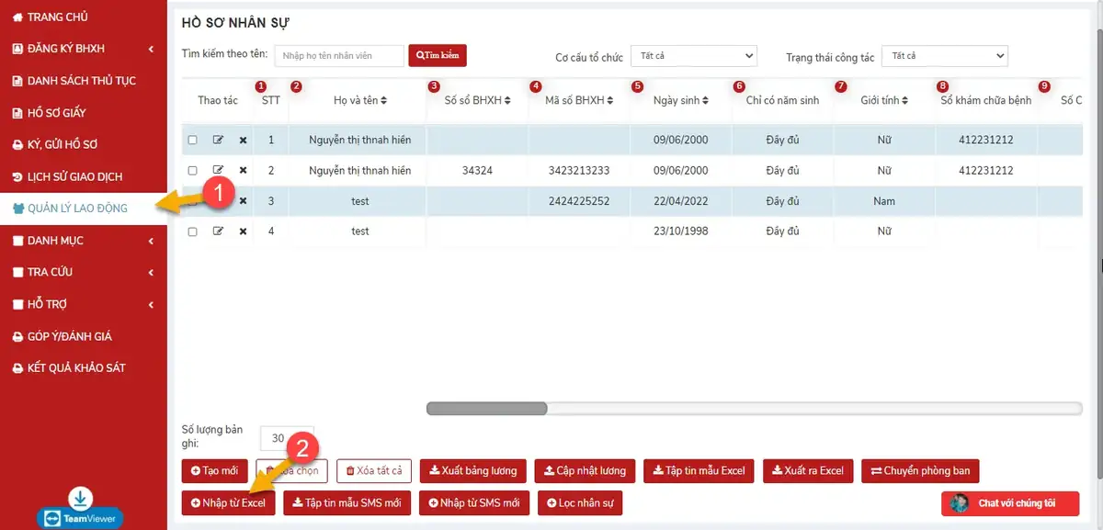The width and height of the screenshot is (1103, 530).
Task: Delete row 3 test with X icon
Action: tap(243, 201)
